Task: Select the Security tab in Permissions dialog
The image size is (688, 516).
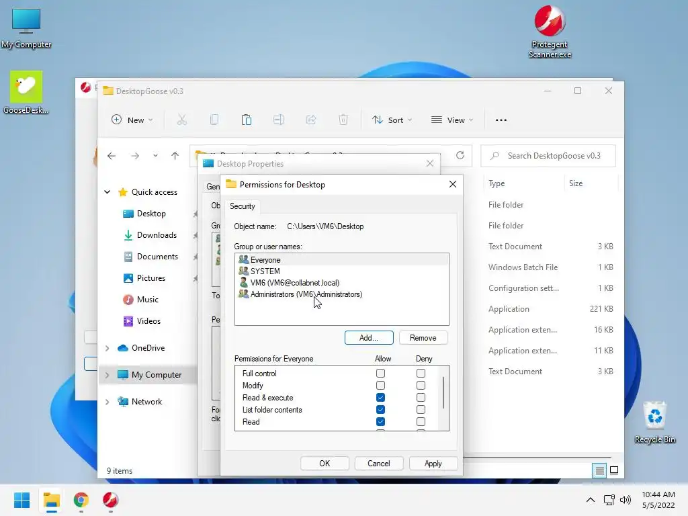Action: coord(242,206)
